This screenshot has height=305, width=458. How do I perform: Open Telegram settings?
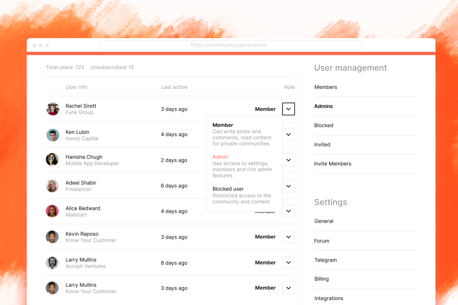(326, 260)
